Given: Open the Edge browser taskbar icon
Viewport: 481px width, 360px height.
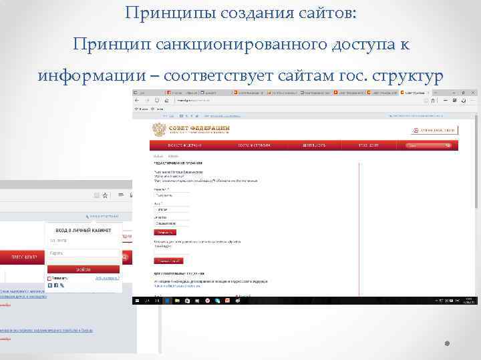Looking at the screenshot, I should (x=167, y=301).
